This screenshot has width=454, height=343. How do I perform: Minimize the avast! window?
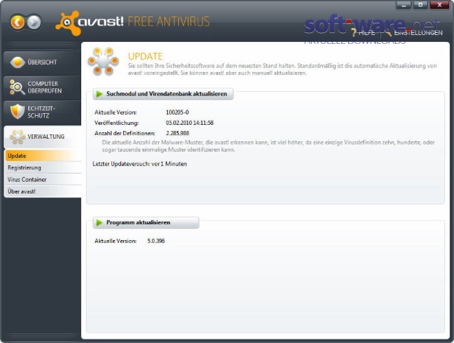click(403, 5)
